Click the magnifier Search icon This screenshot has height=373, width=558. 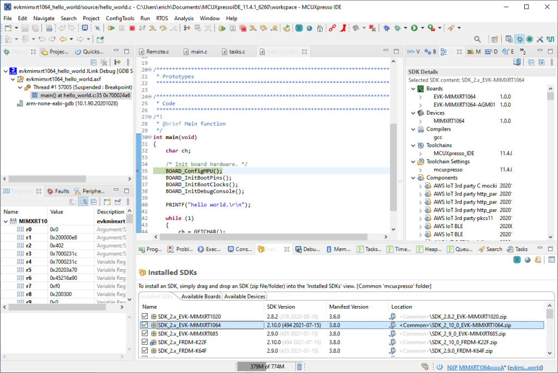477,39
